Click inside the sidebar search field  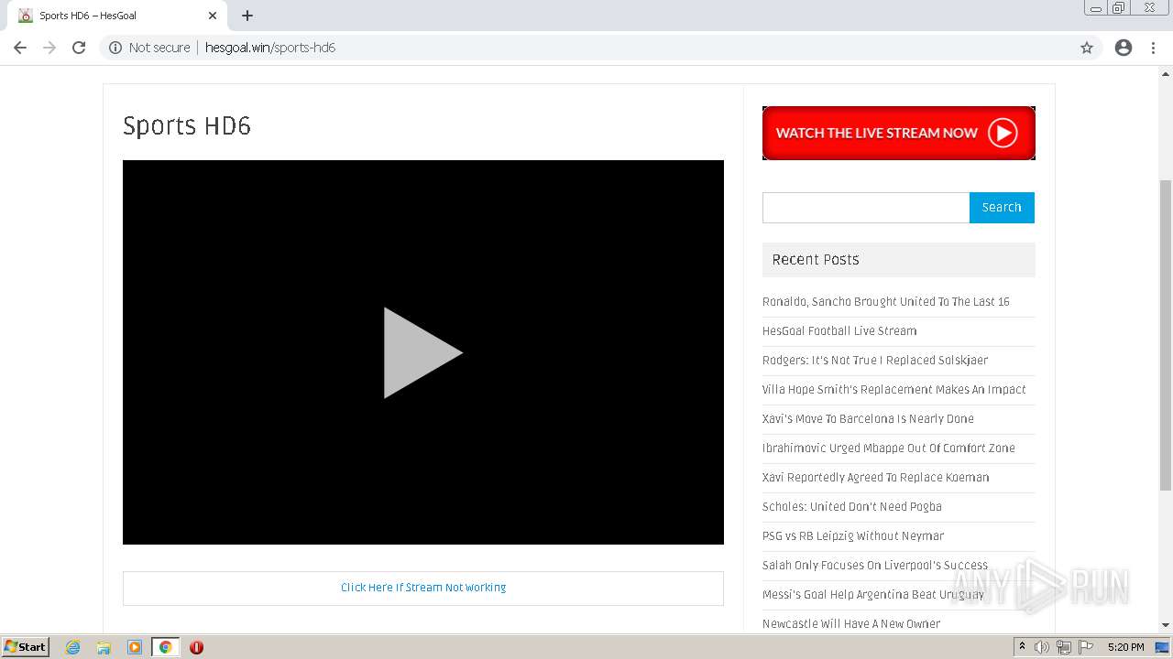(866, 208)
